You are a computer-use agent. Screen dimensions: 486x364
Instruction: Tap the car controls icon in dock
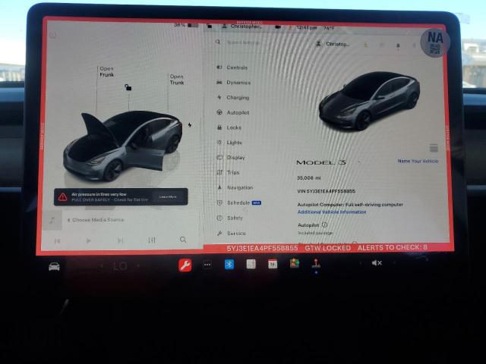click(x=55, y=266)
